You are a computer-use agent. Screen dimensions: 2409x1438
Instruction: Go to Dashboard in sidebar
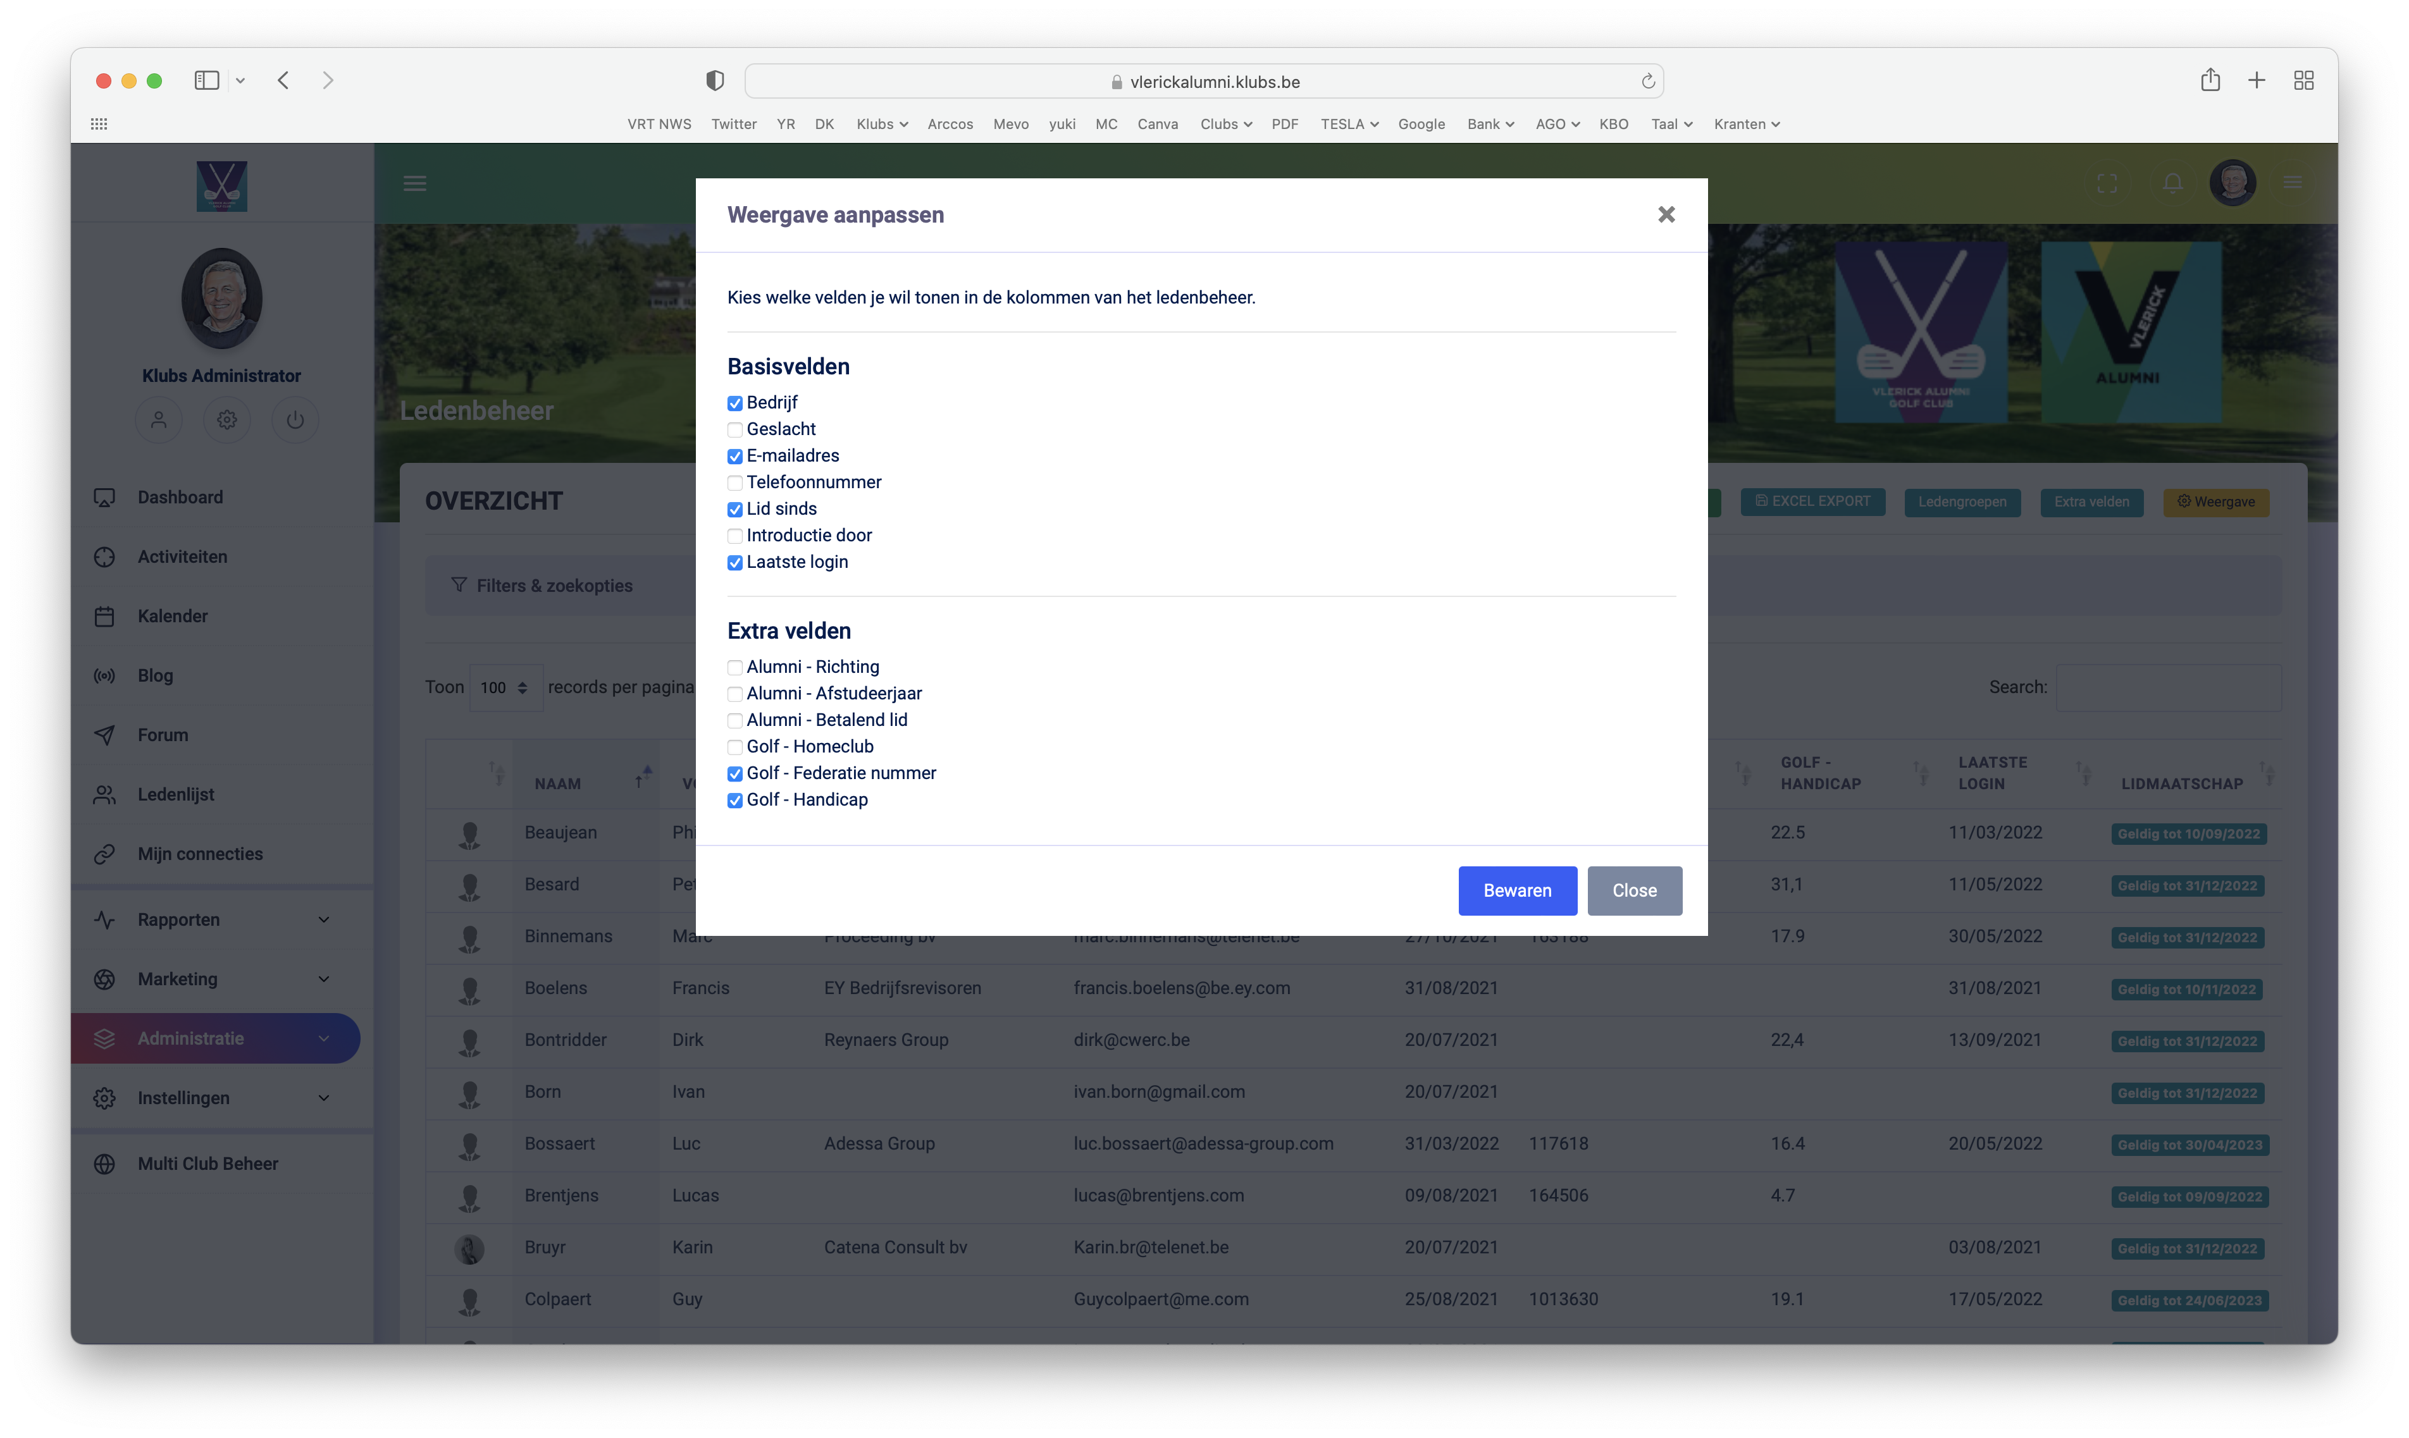(x=180, y=497)
